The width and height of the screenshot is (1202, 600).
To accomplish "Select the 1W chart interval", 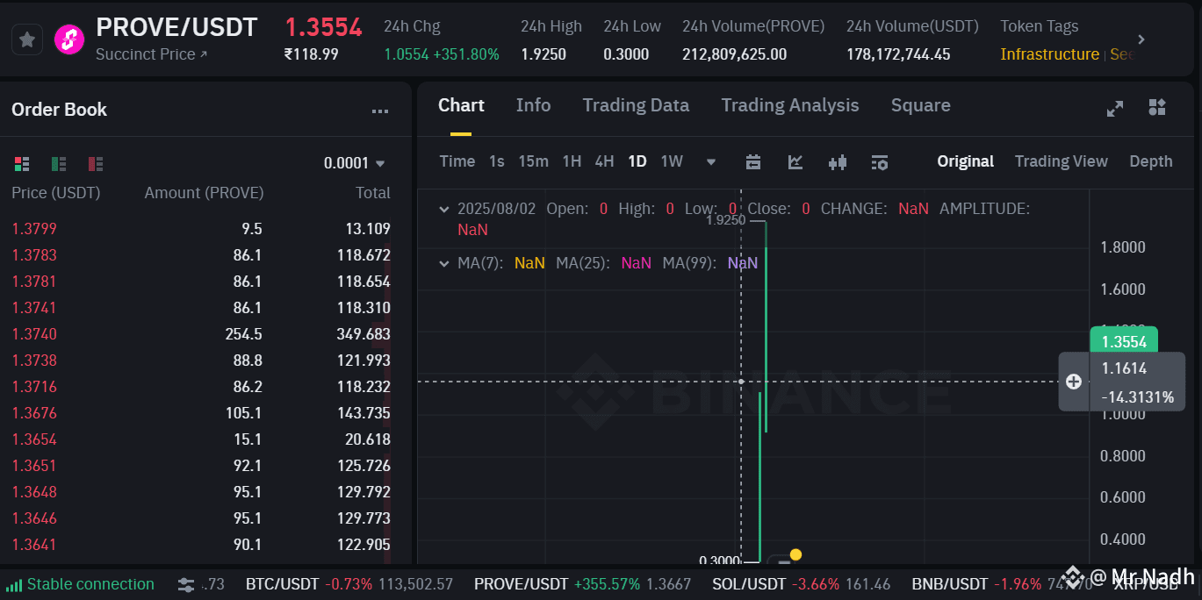I will [672, 161].
